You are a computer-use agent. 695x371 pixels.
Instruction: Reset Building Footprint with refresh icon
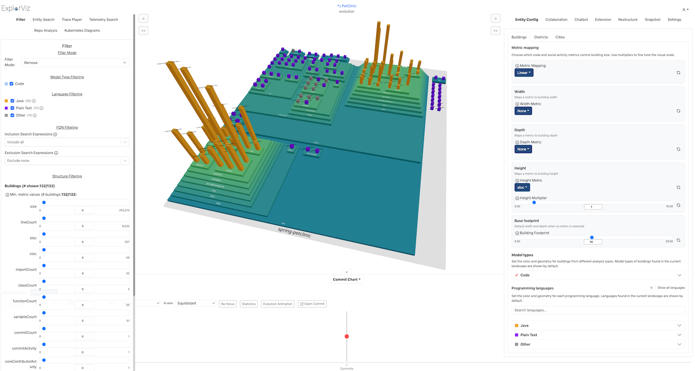(678, 240)
